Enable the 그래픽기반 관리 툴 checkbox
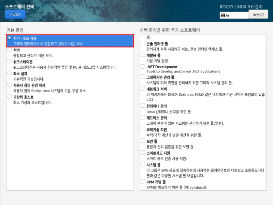Screen dimensions: 273x205 point(143,77)
